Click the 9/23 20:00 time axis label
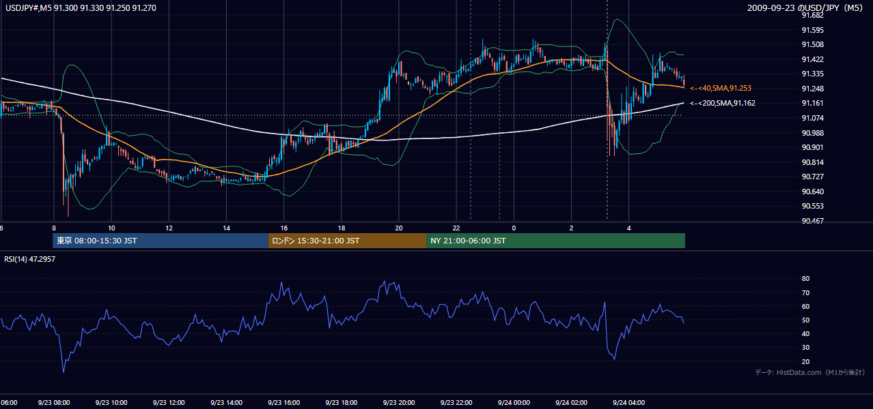This screenshot has width=873, height=409. coord(399,403)
